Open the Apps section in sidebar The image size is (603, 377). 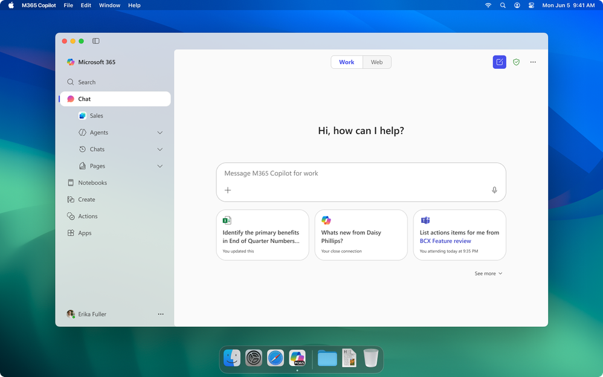click(85, 233)
